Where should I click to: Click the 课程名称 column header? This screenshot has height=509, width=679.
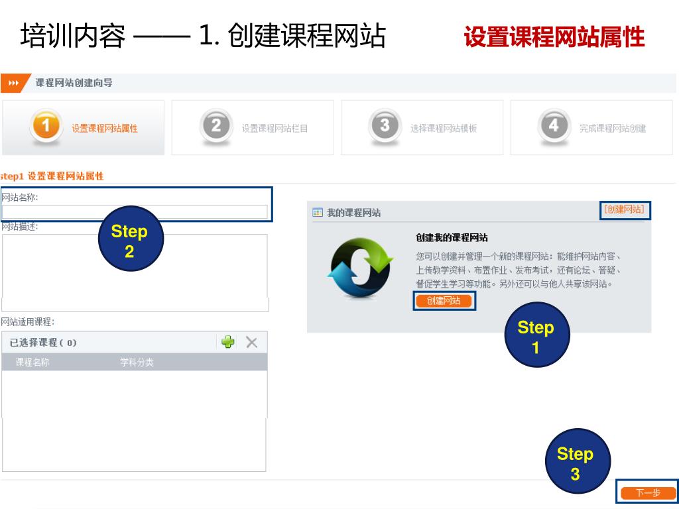[32, 363]
